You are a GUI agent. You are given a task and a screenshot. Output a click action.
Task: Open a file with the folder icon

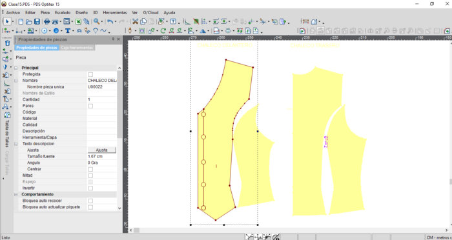pyautogui.click(x=29, y=21)
